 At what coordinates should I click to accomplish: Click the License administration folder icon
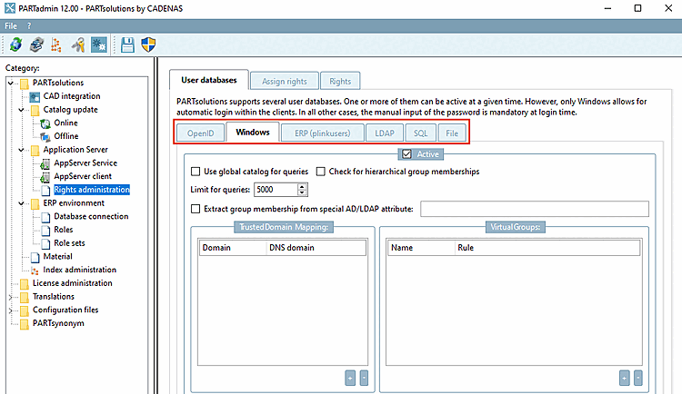pyautogui.click(x=25, y=283)
